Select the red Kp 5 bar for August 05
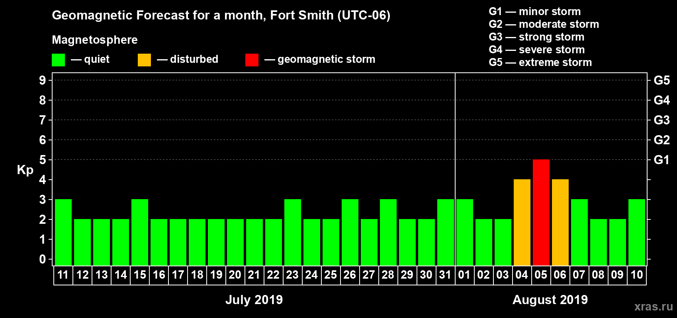677x318 pixels. pos(541,213)
